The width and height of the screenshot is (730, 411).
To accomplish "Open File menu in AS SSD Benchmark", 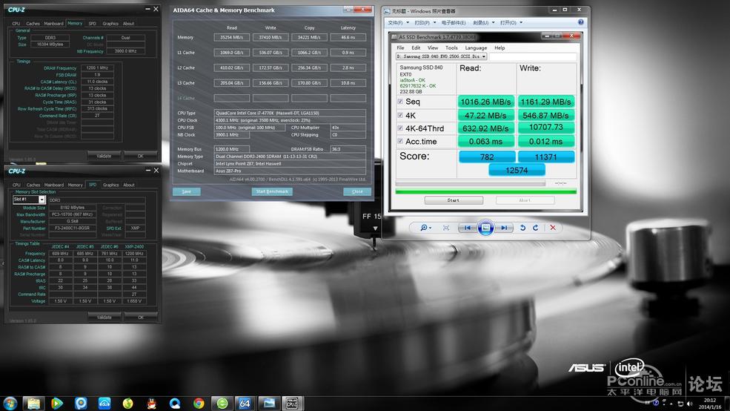I will (x=400, y=47).
